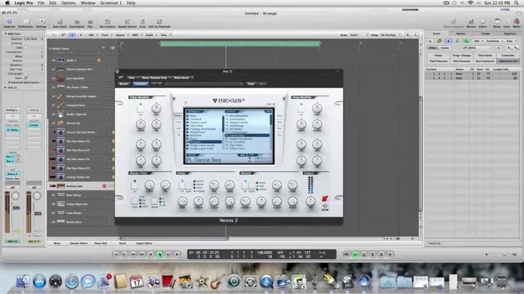
Task: Open the Lists panel icon
Action: coord(507,23)
